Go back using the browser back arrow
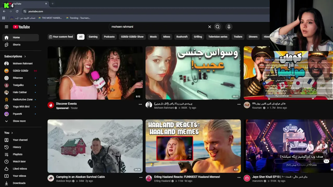333x187 pixels. click(x=4, y=11)
